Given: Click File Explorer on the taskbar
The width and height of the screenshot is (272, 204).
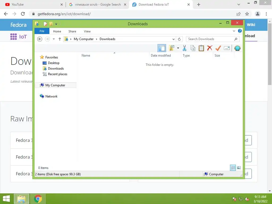Looking at the screenshot, I should point(22,199).
